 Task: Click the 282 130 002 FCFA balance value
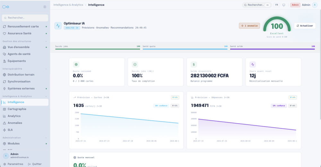[209, 76]
